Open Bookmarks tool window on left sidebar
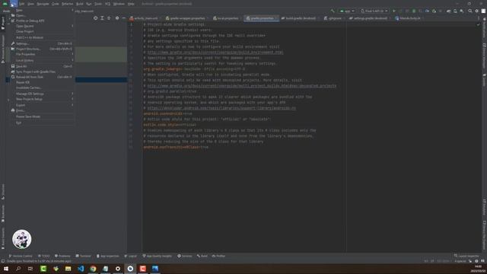This screenshot has width=487, height=274. (x=3, y=213)
